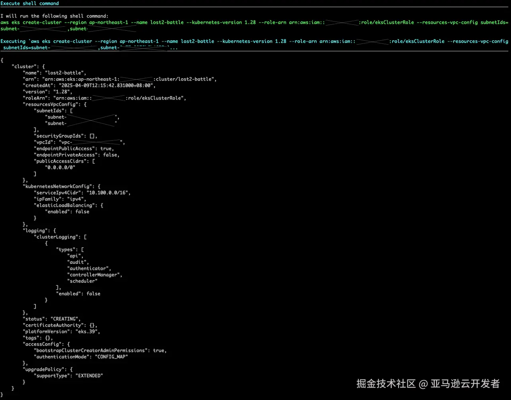Select "platformVersion": "eks.39" line
Image resolution: width=511 pixels, height=400 pixels.
coord(61,331)
